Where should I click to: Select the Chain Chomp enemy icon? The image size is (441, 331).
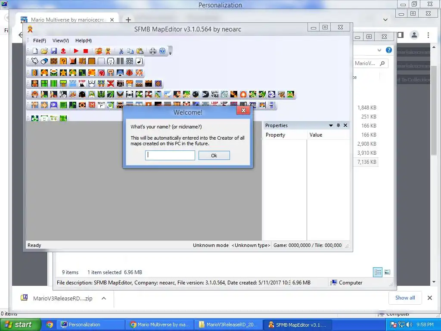[205, 94]
